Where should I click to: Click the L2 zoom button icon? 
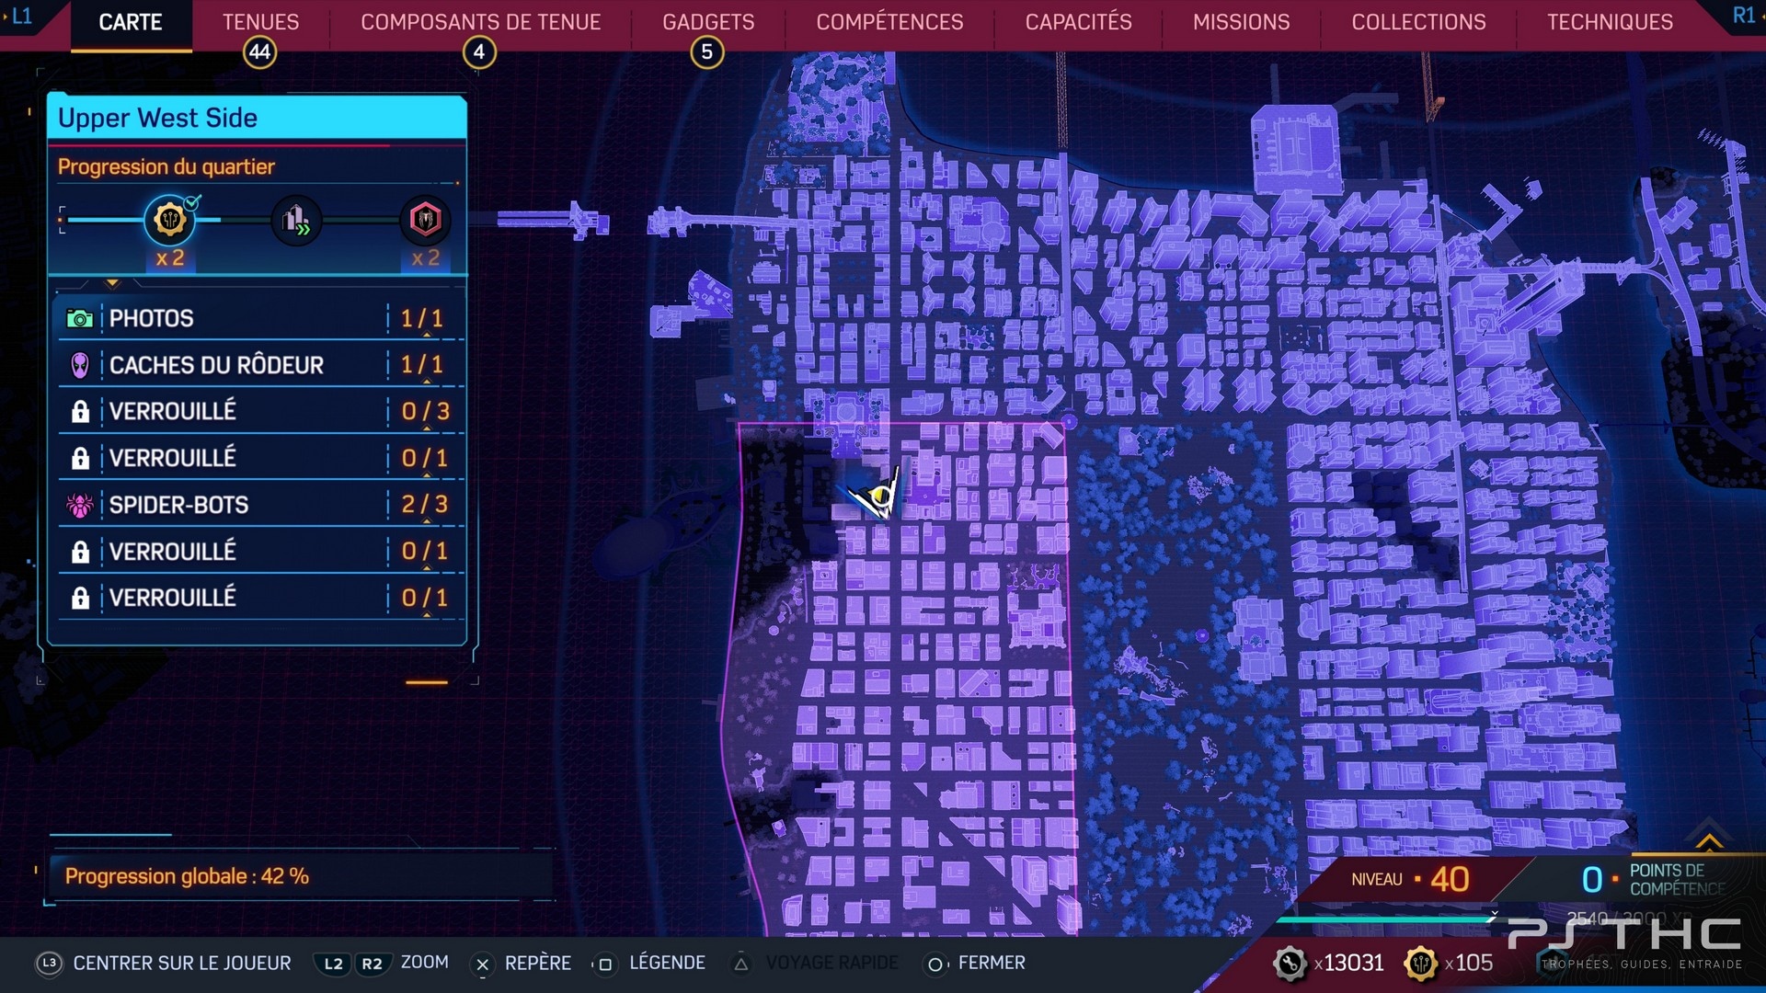tap(333, 964)
